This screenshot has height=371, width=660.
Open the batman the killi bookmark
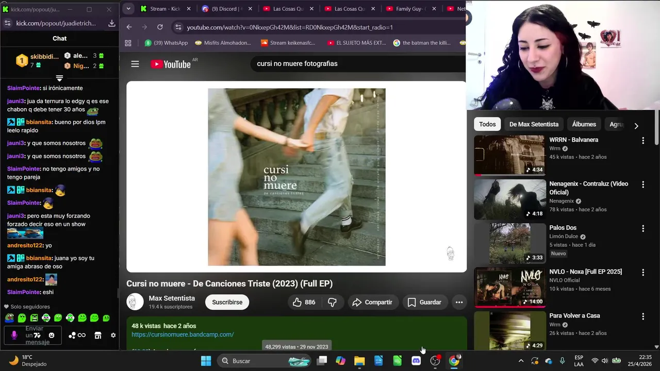pos(422,43)
